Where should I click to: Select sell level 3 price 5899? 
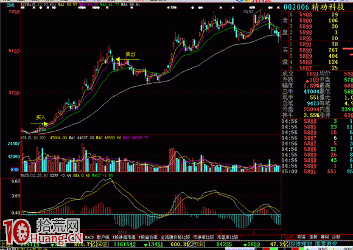(306, 26)
